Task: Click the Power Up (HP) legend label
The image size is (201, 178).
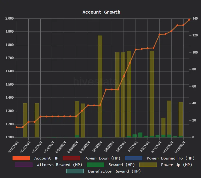Action: click(176, 165)
